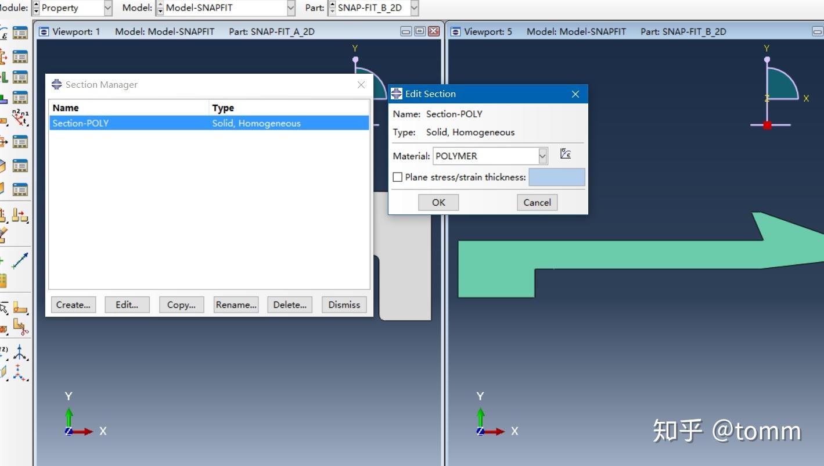
Task: Open the Material dropdown showing POLYMER
Action: [543, 156]
